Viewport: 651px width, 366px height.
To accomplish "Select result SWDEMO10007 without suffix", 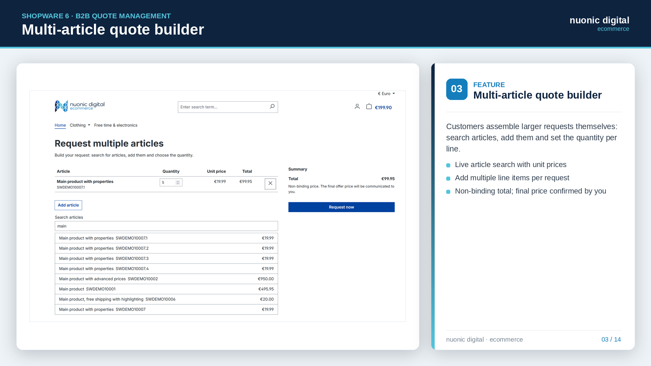I will 166,309.
